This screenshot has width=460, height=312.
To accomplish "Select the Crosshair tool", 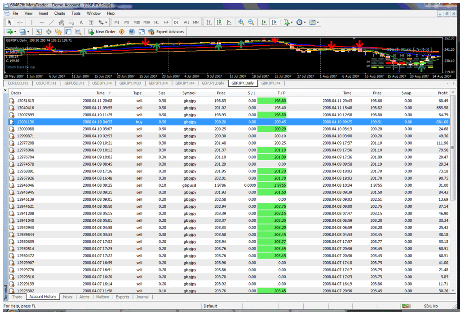I will (20, 22).
